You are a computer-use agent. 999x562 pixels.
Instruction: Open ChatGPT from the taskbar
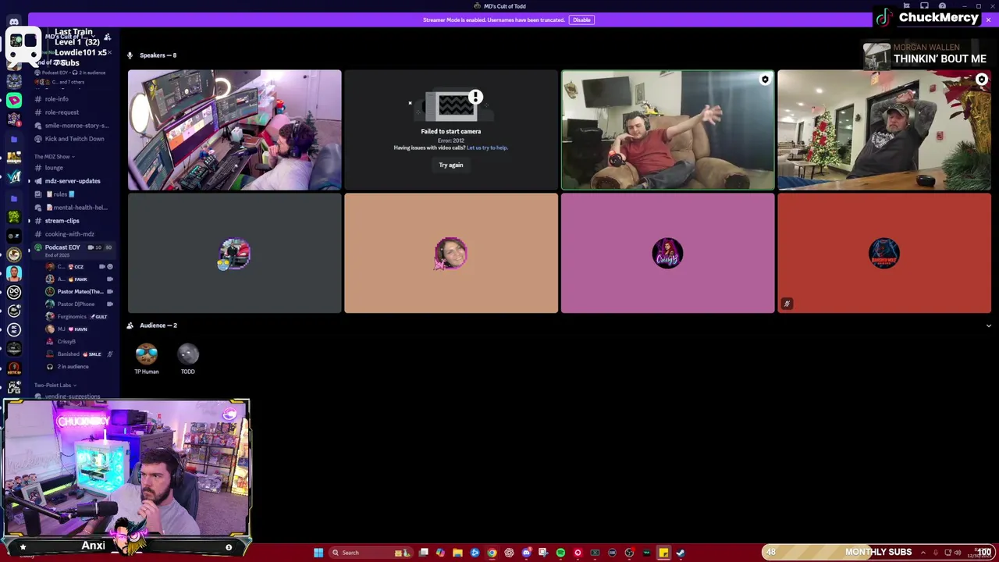click(x=509, y=553)
